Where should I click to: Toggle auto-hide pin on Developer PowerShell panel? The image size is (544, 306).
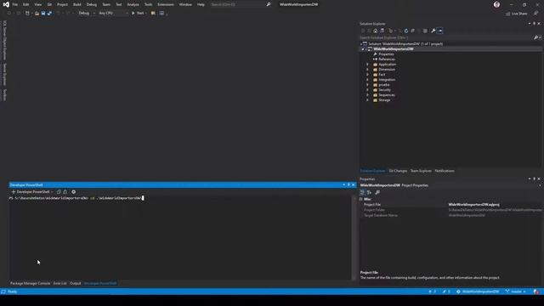(348, 185)
